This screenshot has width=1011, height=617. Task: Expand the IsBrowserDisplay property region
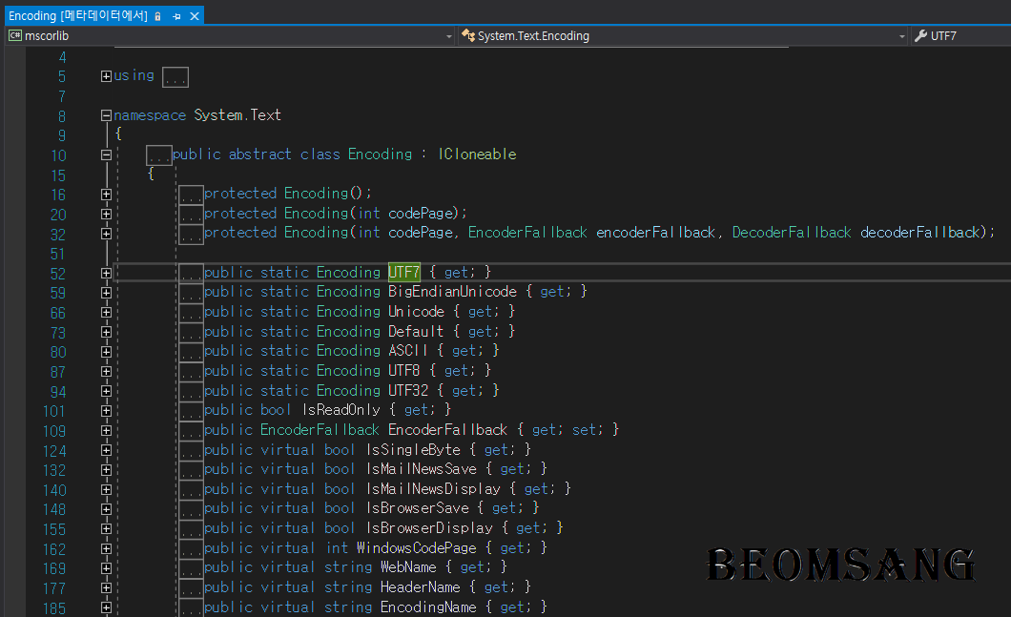[x=107, y=528]
